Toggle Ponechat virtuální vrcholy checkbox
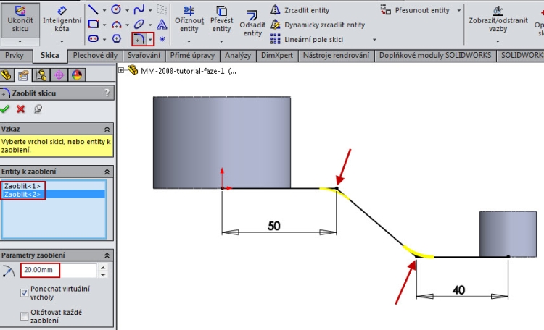The image size is (544, 330). (x=24, y=293)
